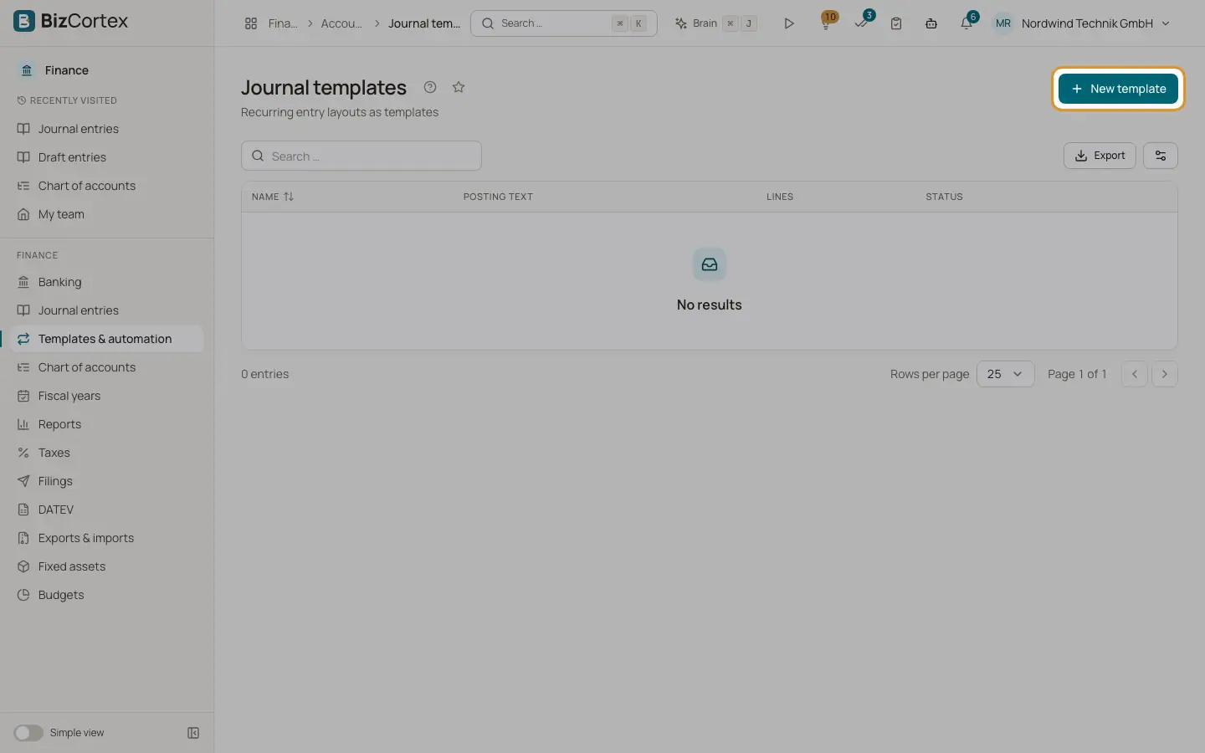The height and width of the screenshot is (753, 1205).
Task: Click the New template button
Action: coord(1118,89)
